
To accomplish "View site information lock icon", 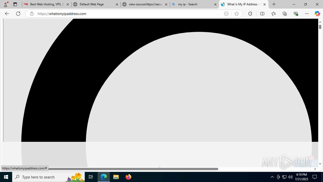I will click(32, 14).
